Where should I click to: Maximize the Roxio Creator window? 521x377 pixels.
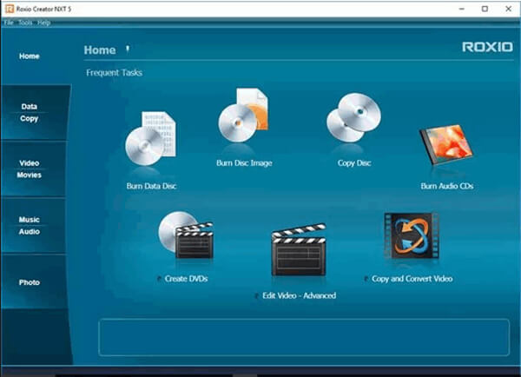485,9
